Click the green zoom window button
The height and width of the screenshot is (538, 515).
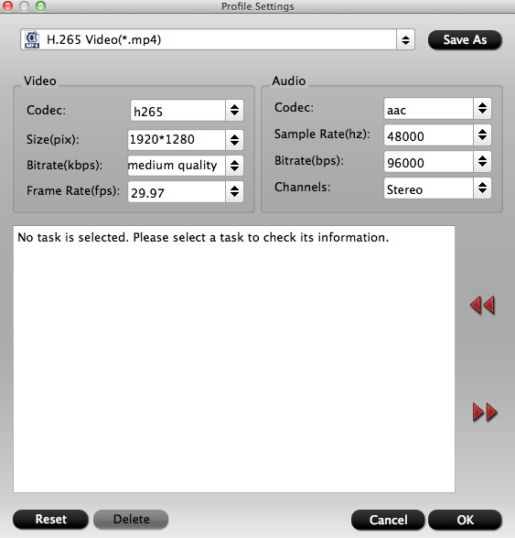point(41,5)
